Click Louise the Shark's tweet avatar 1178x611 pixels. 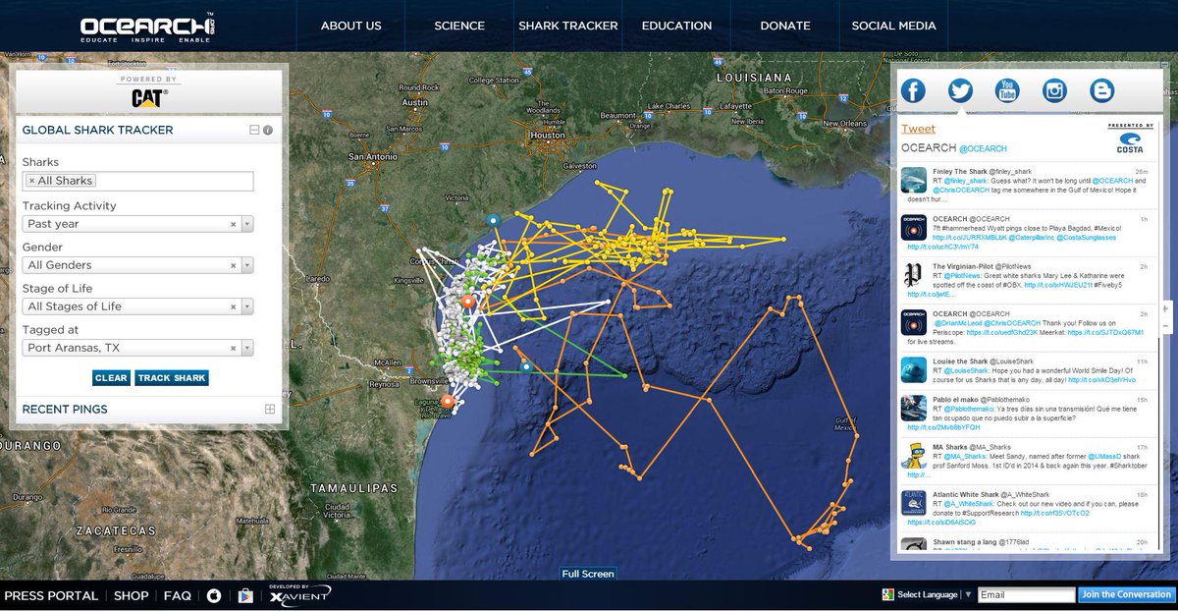coord(913,369)
